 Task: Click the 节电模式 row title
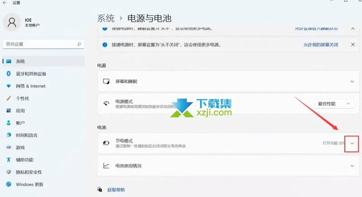coord(124,141)
